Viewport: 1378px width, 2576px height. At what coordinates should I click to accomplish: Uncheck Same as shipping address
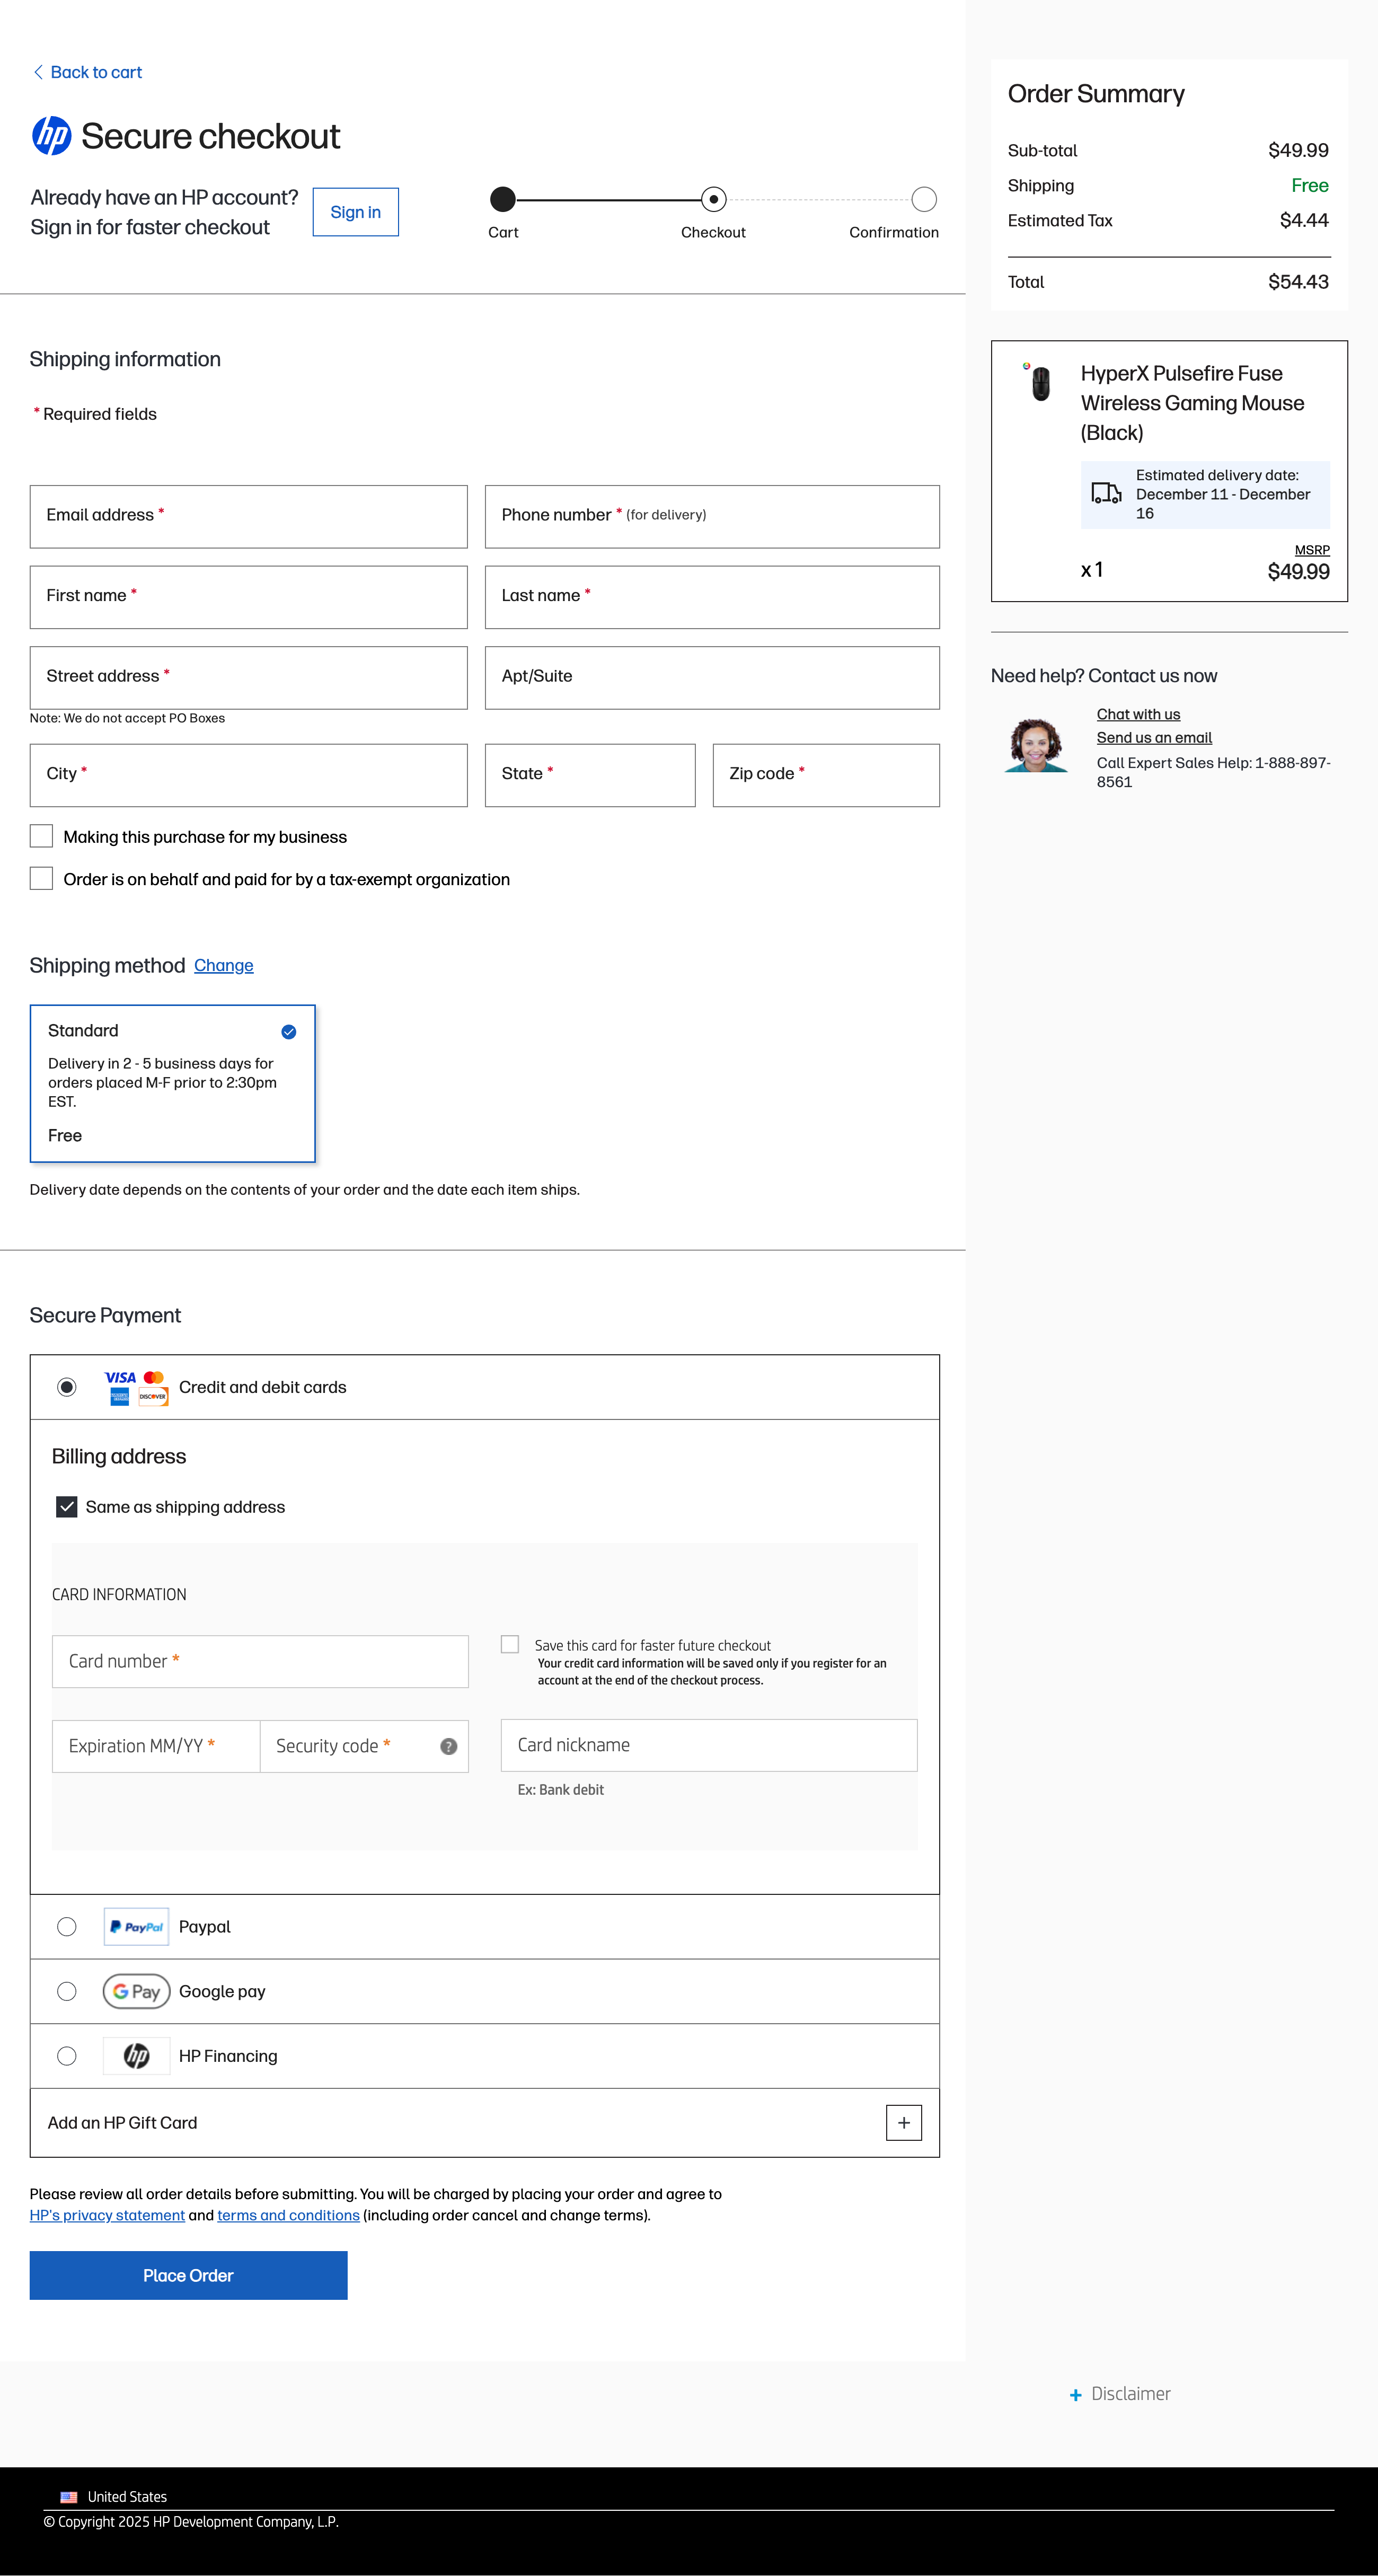67,1507
